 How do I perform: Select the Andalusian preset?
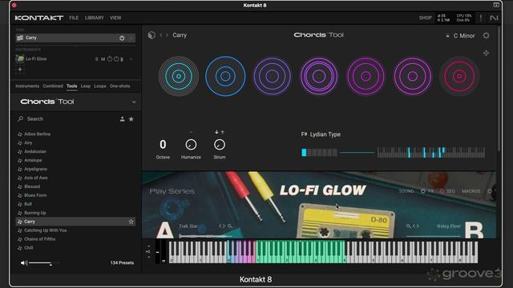click(x=35, y=151)
